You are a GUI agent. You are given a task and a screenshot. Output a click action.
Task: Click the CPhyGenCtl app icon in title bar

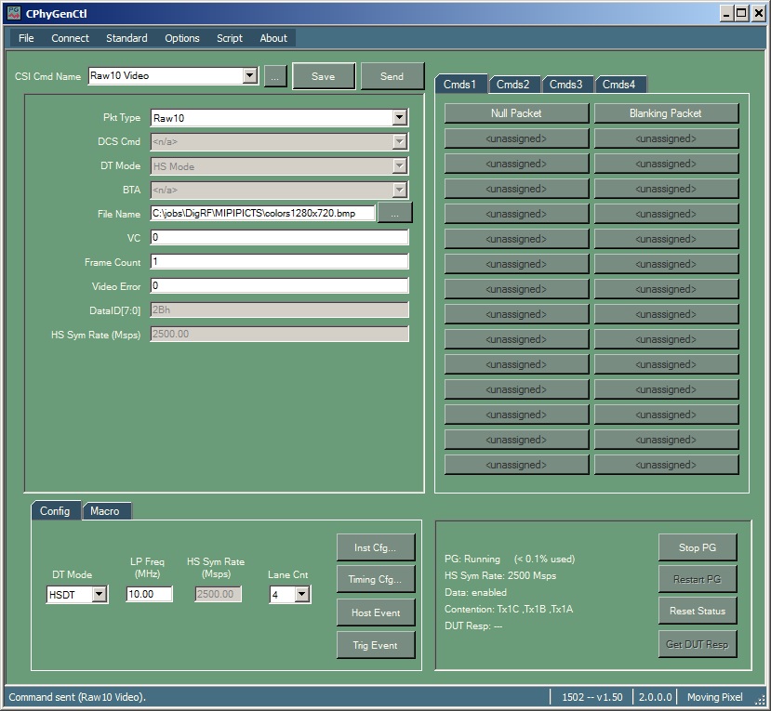pyautogui.click(x=13, y=13)
